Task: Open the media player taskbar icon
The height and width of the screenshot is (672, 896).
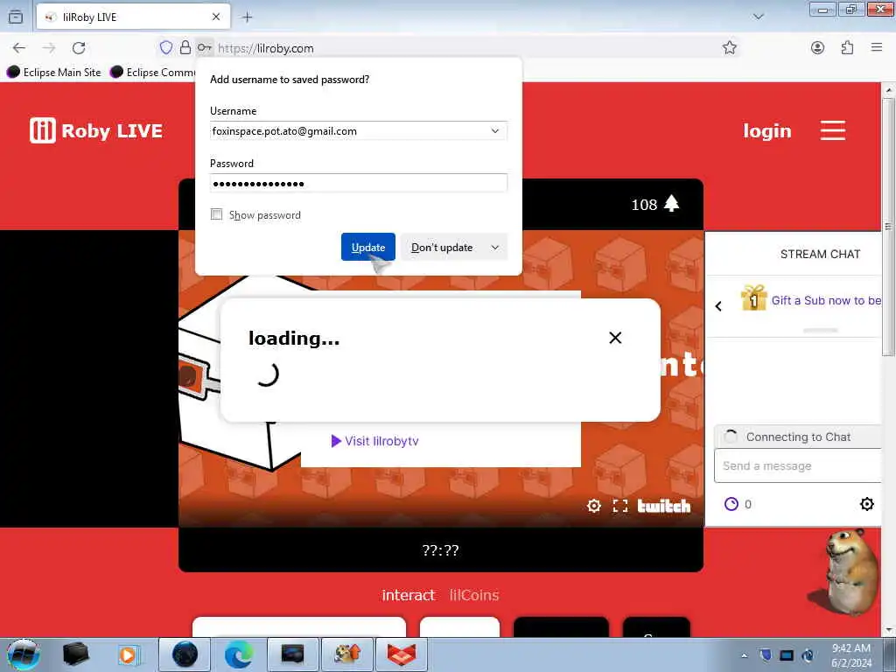Action: pos(129,654)
